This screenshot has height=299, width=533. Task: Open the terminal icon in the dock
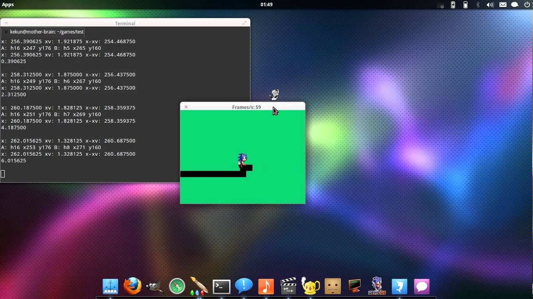[x=221, y=286]
